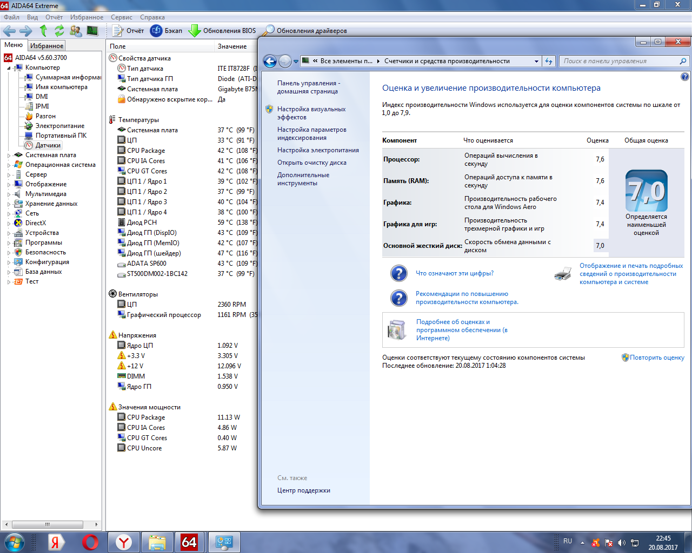The image size is (692, 553).
Task: Open the Файл menu in AIDA64
Action: [x=11, y=17]
